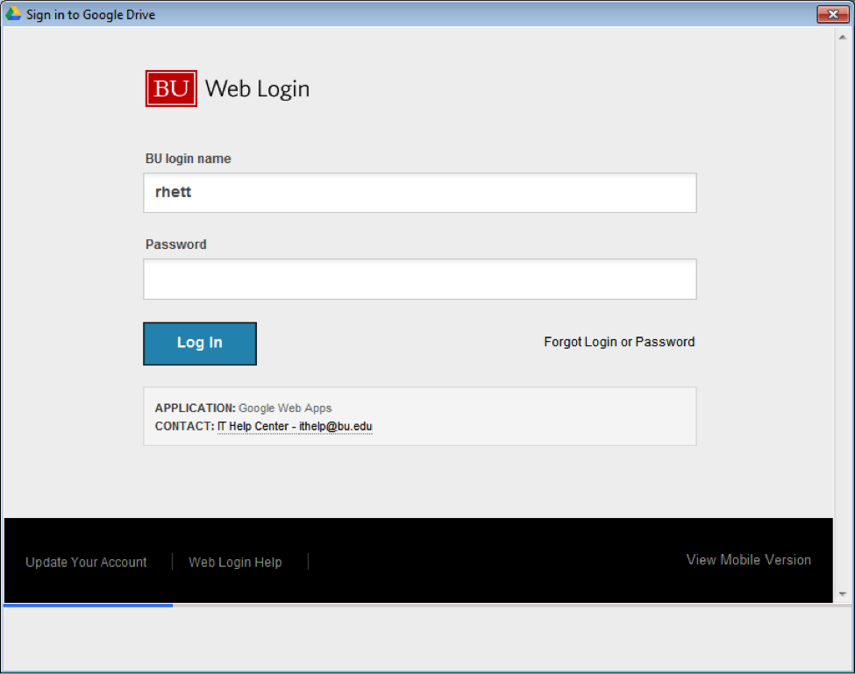This screenshot has width=855, height=674.
Task: Switch to View Mobile Version
Action: pyautogui.click(x=748, y=559)
